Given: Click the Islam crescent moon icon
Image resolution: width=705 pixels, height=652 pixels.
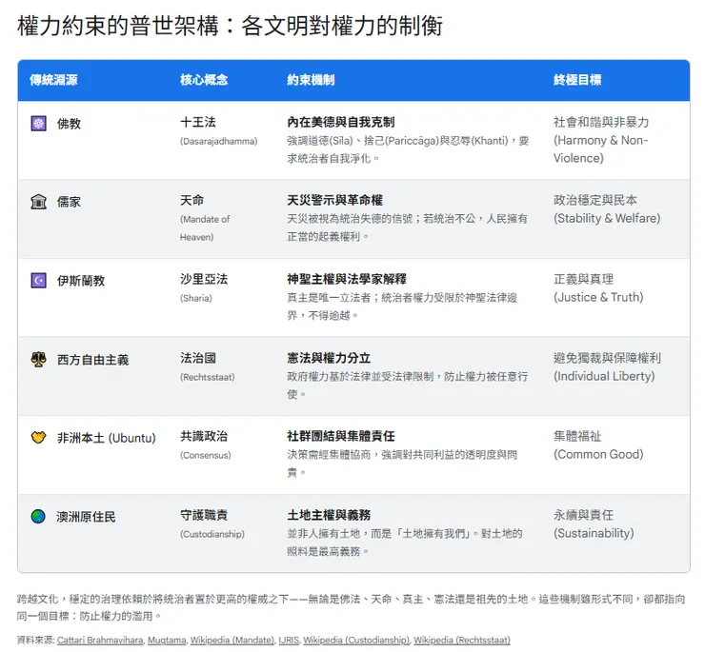Looking at the screenshot, I should (x=39, y=281).
